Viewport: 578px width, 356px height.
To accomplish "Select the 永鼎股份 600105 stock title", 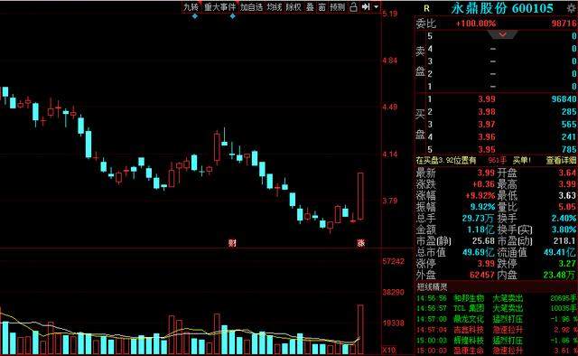I will pos(502,8).
